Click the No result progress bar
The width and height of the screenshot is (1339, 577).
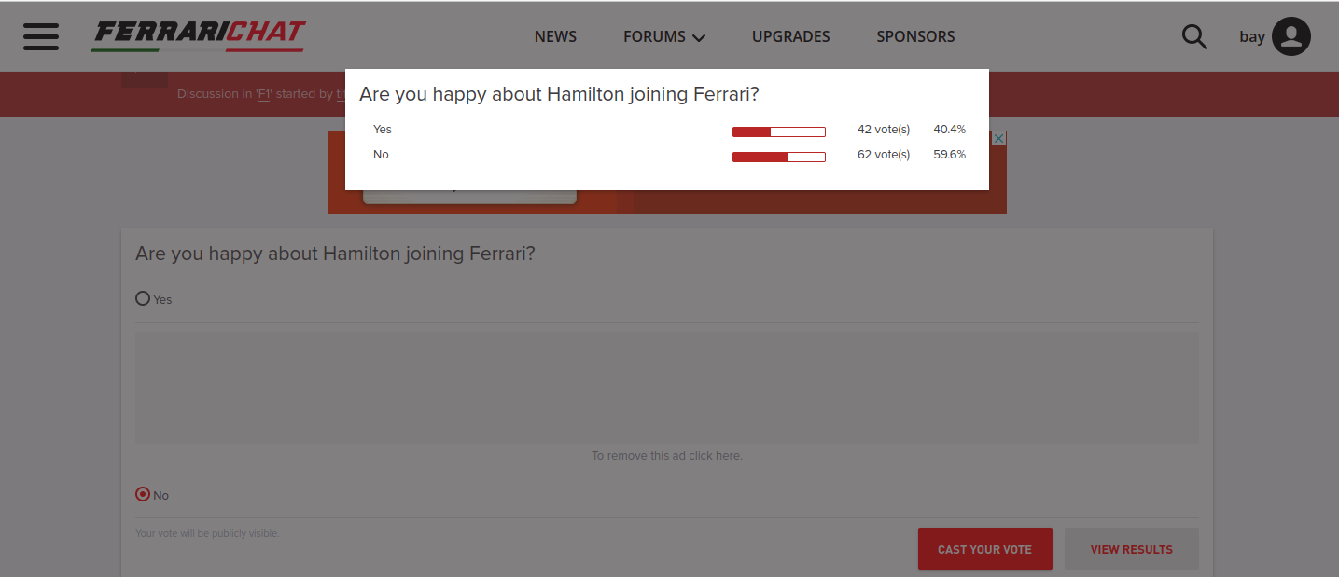[x=779, y=157]
